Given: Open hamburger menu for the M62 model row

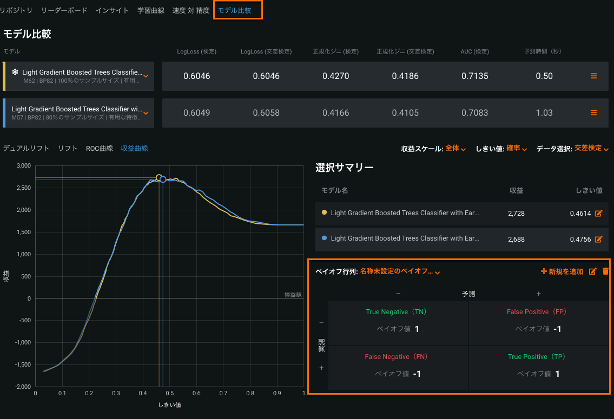Looking at the screenshot, I should [593, 76].
